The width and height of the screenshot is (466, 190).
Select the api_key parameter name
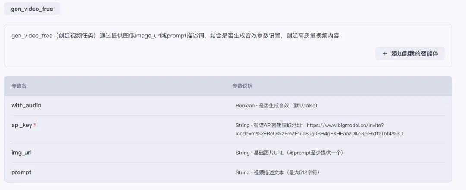tap(22, 125)
